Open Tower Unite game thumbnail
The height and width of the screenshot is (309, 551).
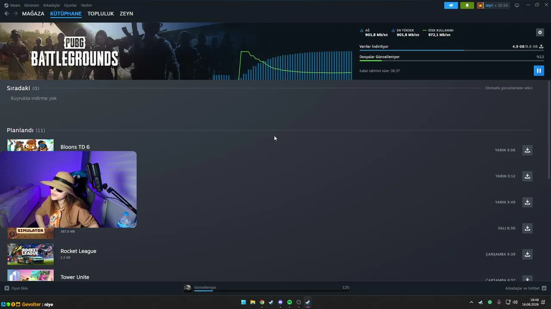pyautogui.click(x=31, y=276)
